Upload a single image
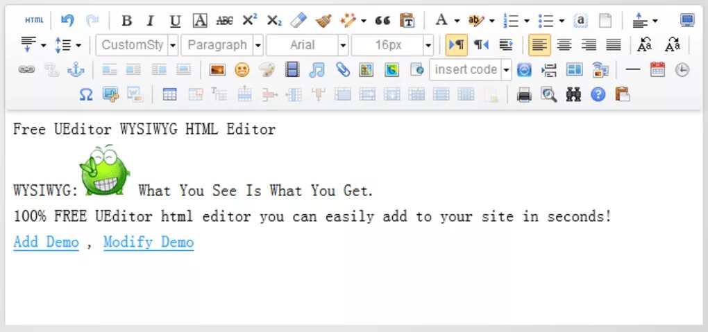 tap(217, 69)
